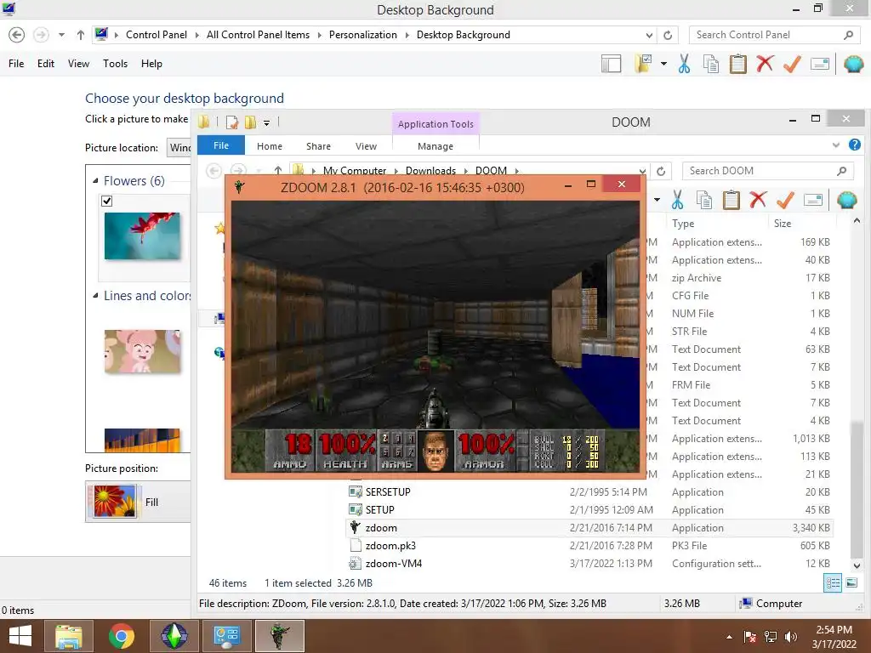Expand the DOOM window ribbon chevron
This screenshot has width=871, height=653.
pos(836,145)
